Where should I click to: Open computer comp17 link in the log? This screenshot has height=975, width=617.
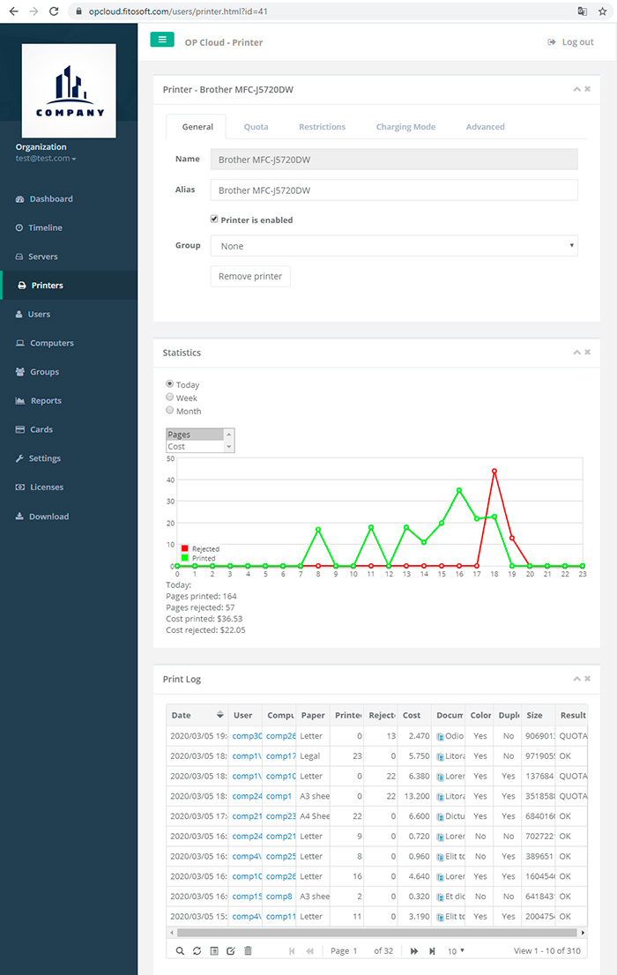point(281,756)
